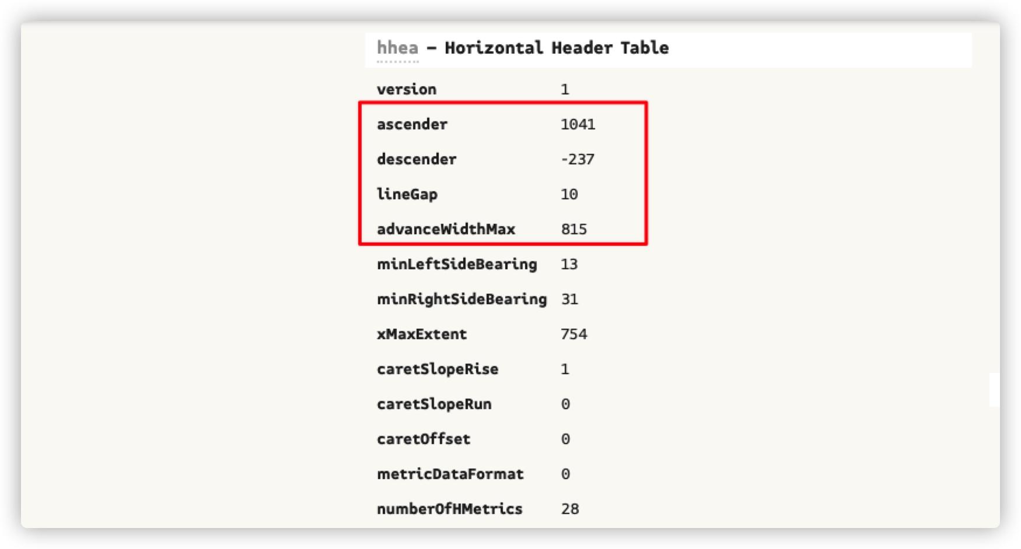
Task: Click the version row label
Action: [x=407, y=89]
